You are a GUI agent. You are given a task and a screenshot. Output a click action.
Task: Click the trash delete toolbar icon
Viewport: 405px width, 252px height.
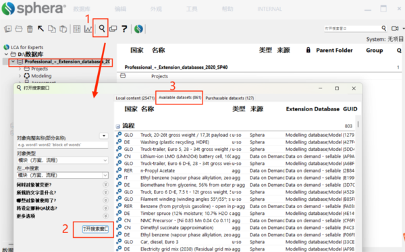coord(30,28)
